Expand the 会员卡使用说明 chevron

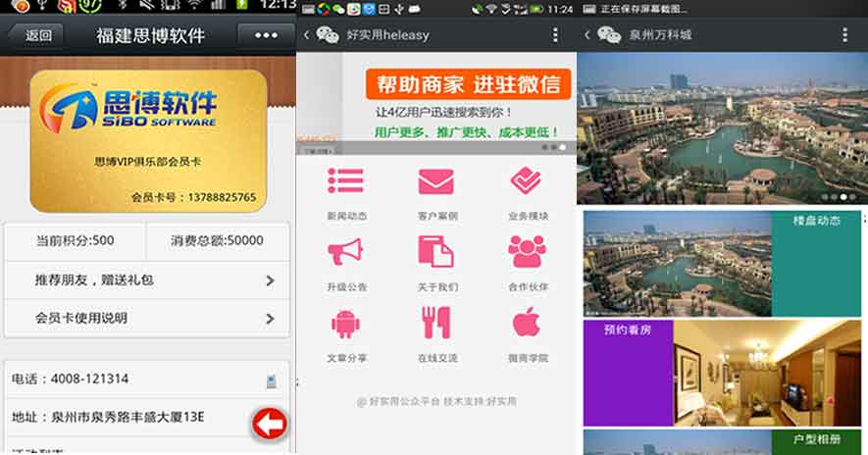270,319
